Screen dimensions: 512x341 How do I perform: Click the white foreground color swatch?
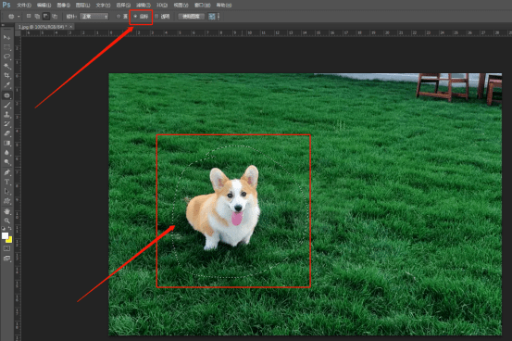[5, 235]
